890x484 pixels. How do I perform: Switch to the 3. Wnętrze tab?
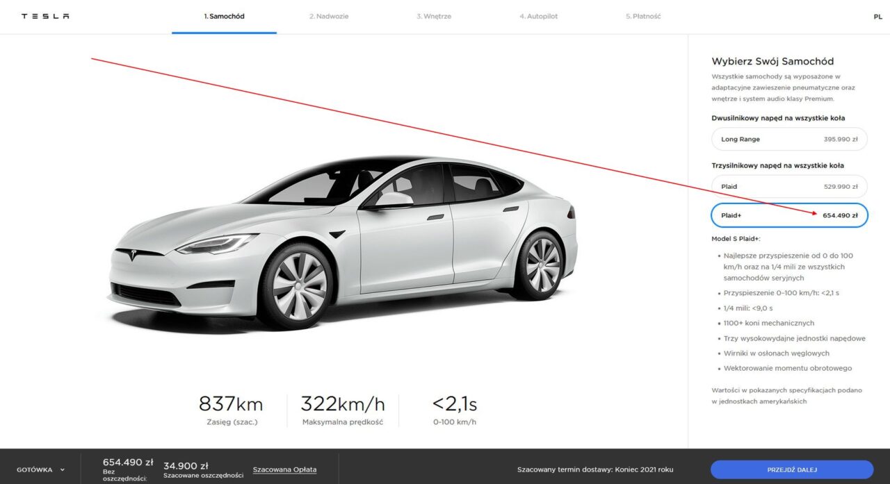click(x=434, y=17)
